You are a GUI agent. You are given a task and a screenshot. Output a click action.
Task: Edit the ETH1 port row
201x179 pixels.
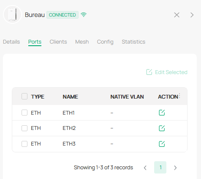point(162,113)
